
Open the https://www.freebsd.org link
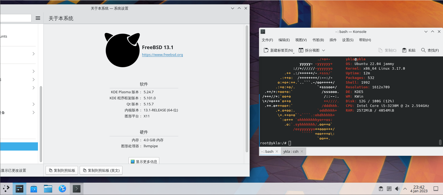(x=162, y=55)
